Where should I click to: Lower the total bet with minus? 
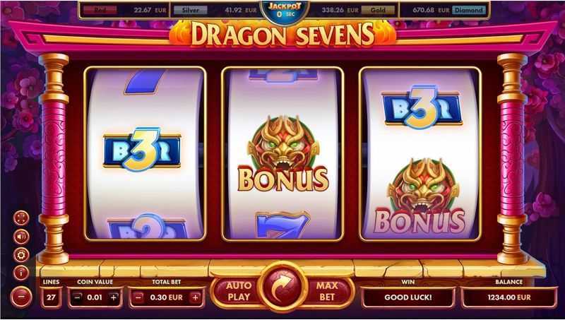click(138, 297)
